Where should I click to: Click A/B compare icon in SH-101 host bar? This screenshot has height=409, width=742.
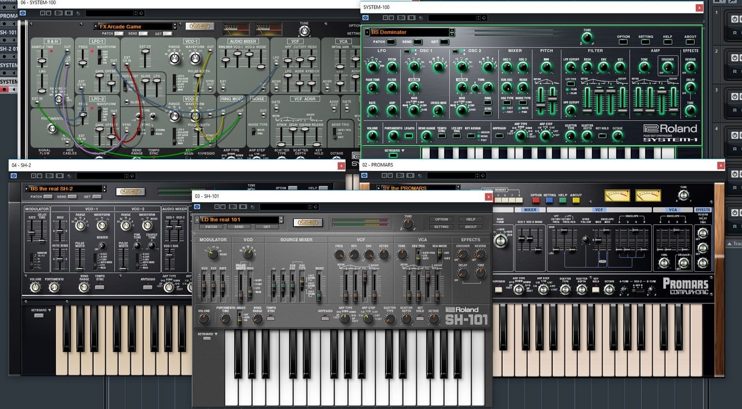[234, 207]
